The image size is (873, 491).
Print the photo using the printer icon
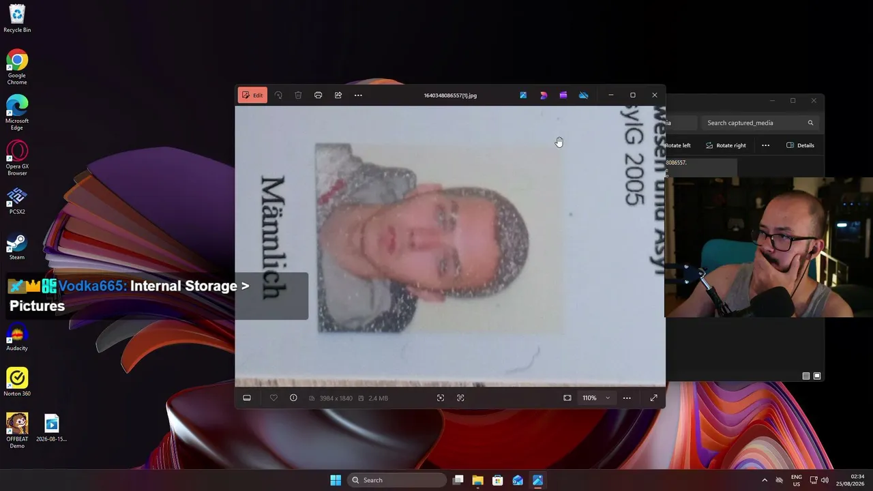(x=318, y=95)
